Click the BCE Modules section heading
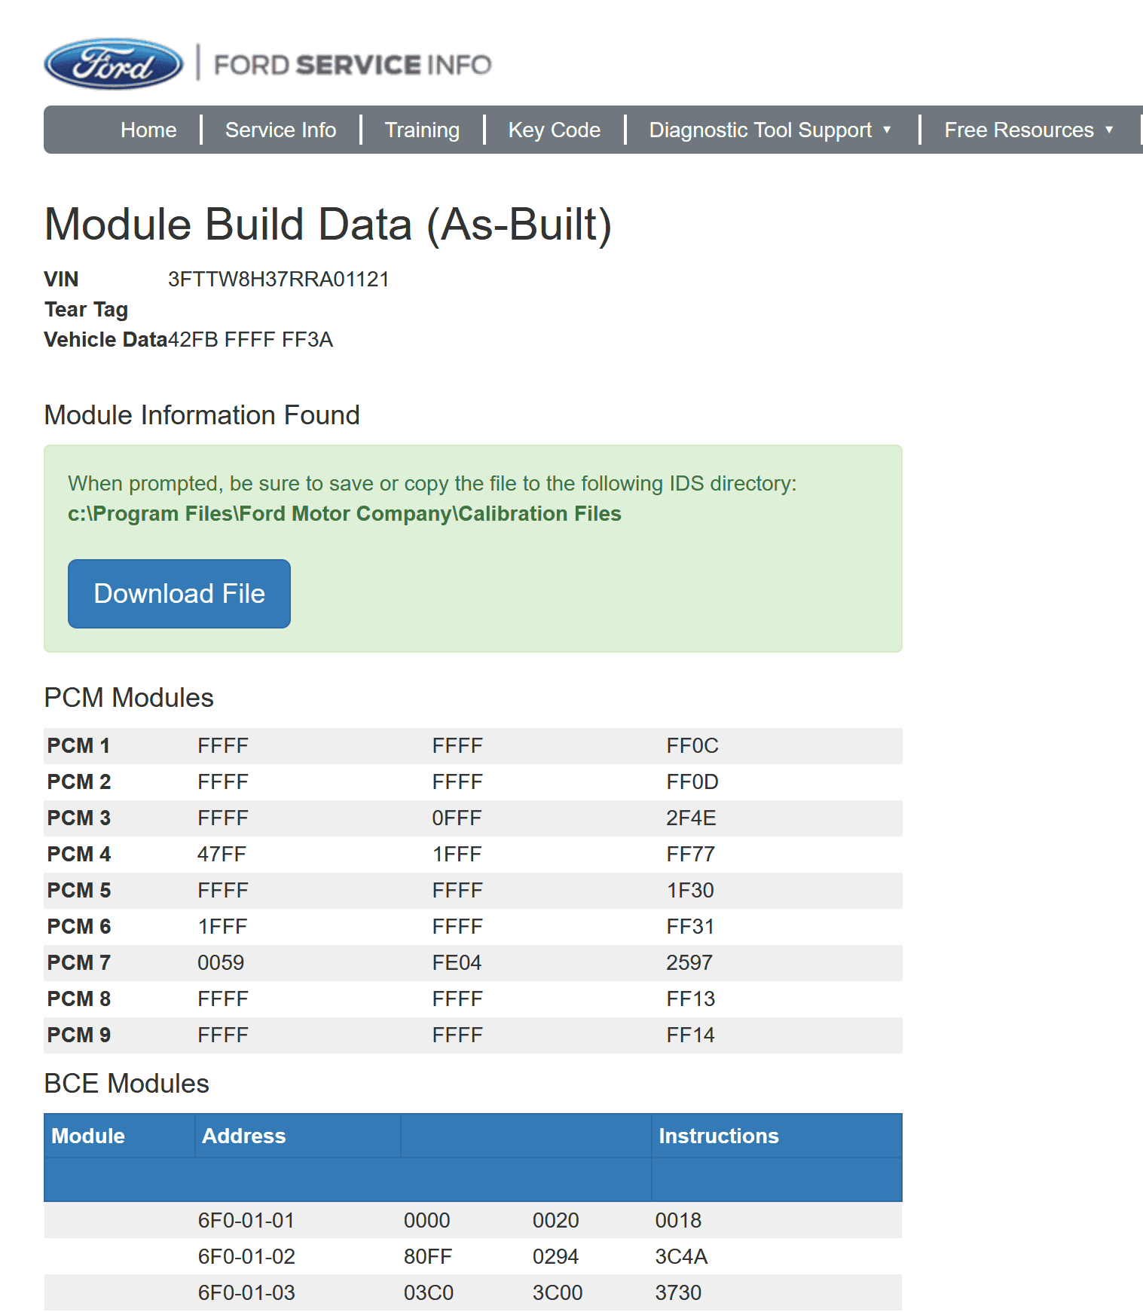Image resolution: width=1143 pixels, height=1312 pixels. tap(127, 1084)
